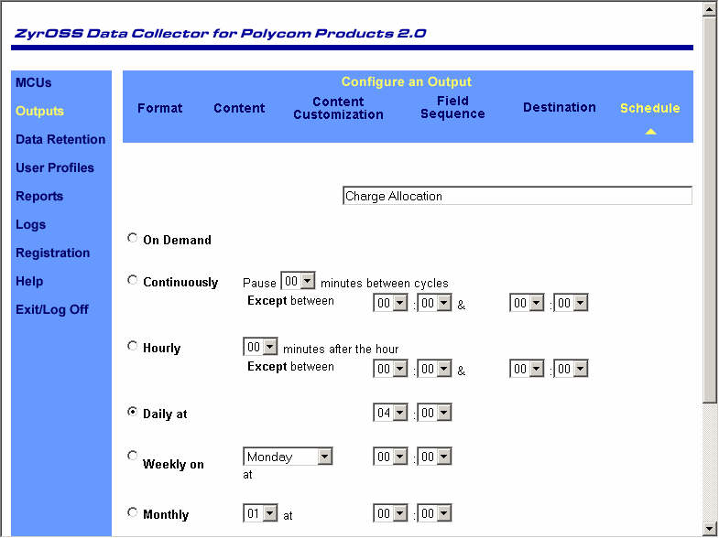Switch to the Format tab

pyautogui.click(x=159, y=108)
